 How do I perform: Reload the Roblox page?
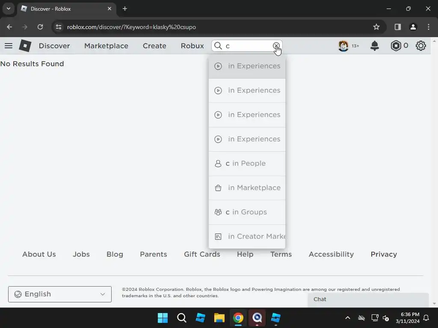point(40,27)
